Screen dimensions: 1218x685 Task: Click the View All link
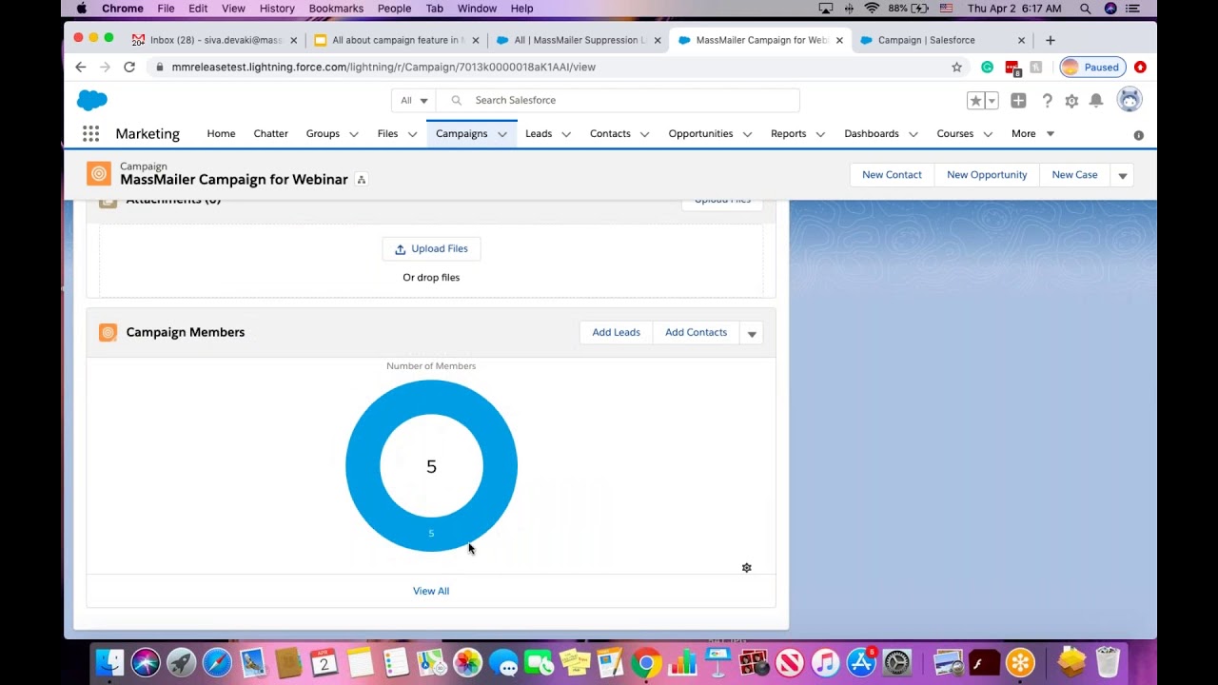click(x=431, y=591)
